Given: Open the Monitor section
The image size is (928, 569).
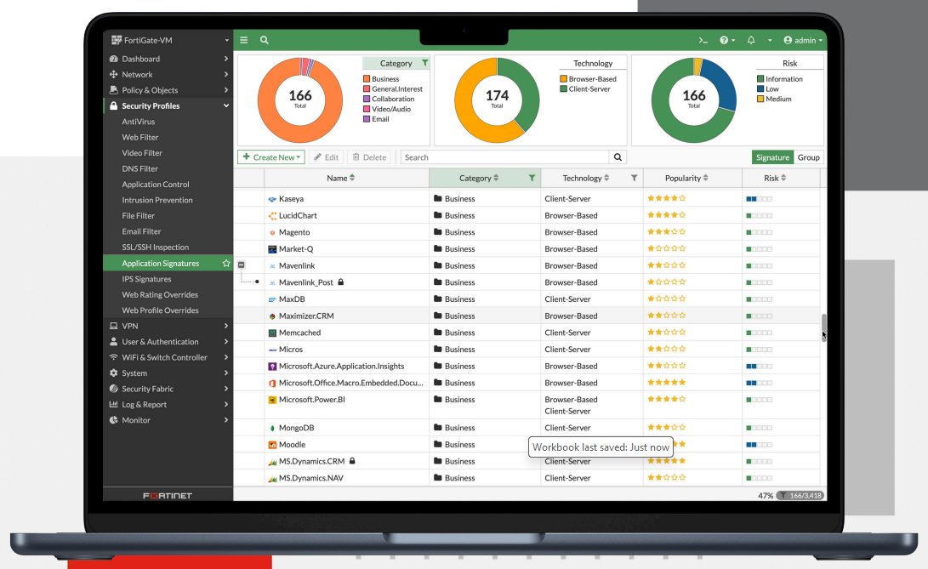Looking at the screenshot, I should coord(168,420).
